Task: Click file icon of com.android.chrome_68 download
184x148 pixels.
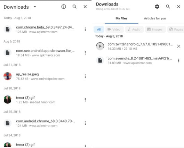Action: (x=8, y=123)
